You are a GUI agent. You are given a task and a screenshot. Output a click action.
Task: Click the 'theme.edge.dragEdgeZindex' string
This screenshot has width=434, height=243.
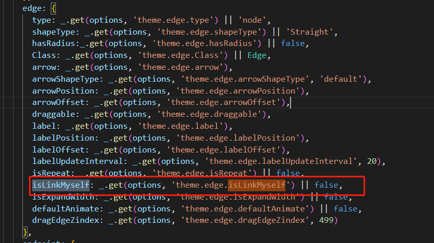[245, 220]
